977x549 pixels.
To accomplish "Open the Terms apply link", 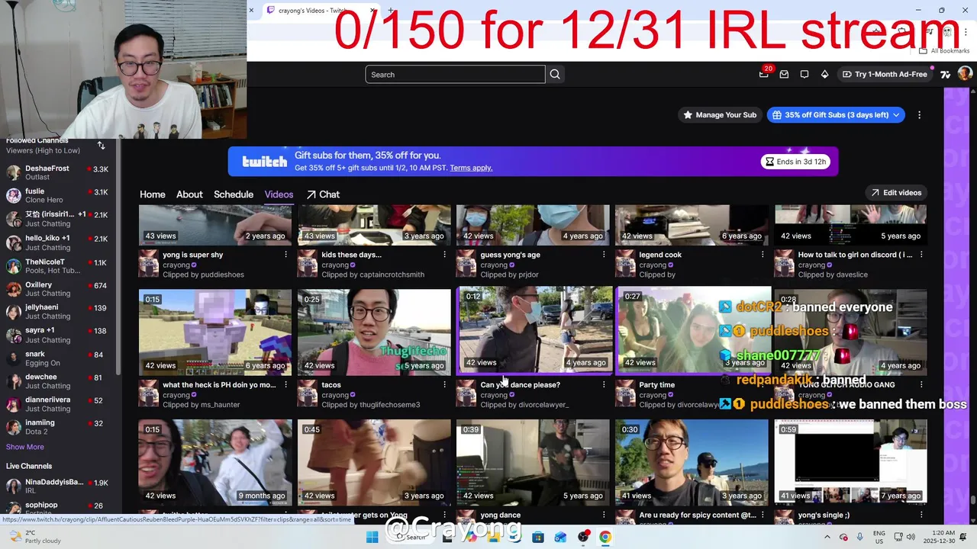I will [471, 168].
